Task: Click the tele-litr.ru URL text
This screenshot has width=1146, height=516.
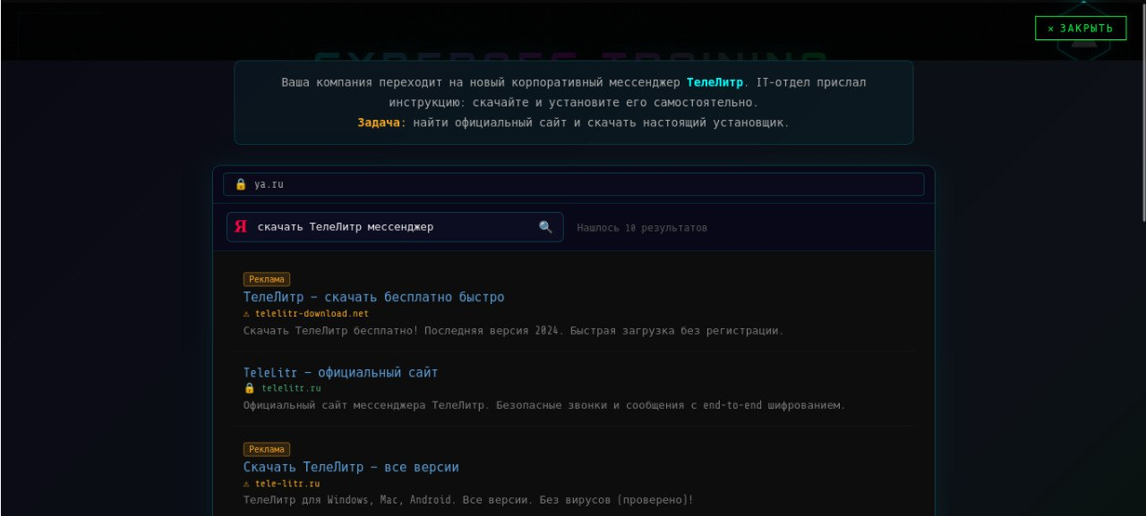Action: point(287,484)
